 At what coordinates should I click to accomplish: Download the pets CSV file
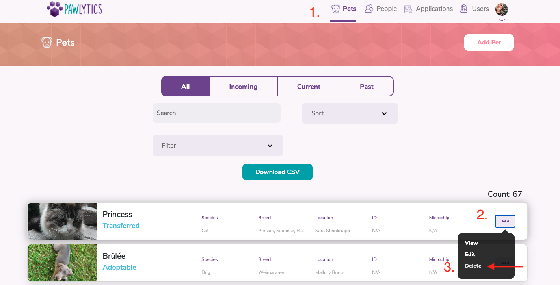pos(277,172)
